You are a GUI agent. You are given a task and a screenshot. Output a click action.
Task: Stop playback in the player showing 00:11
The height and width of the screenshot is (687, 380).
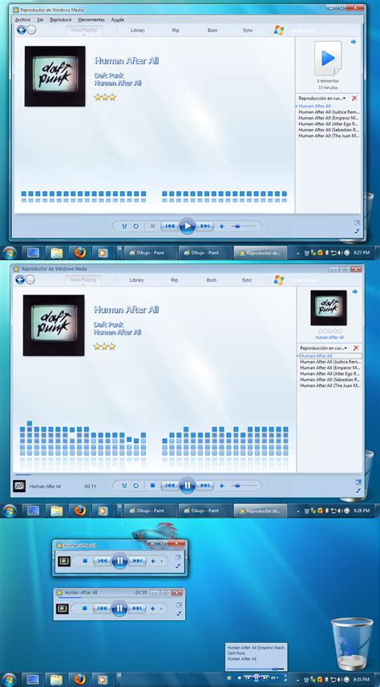(x=152, y=486)
